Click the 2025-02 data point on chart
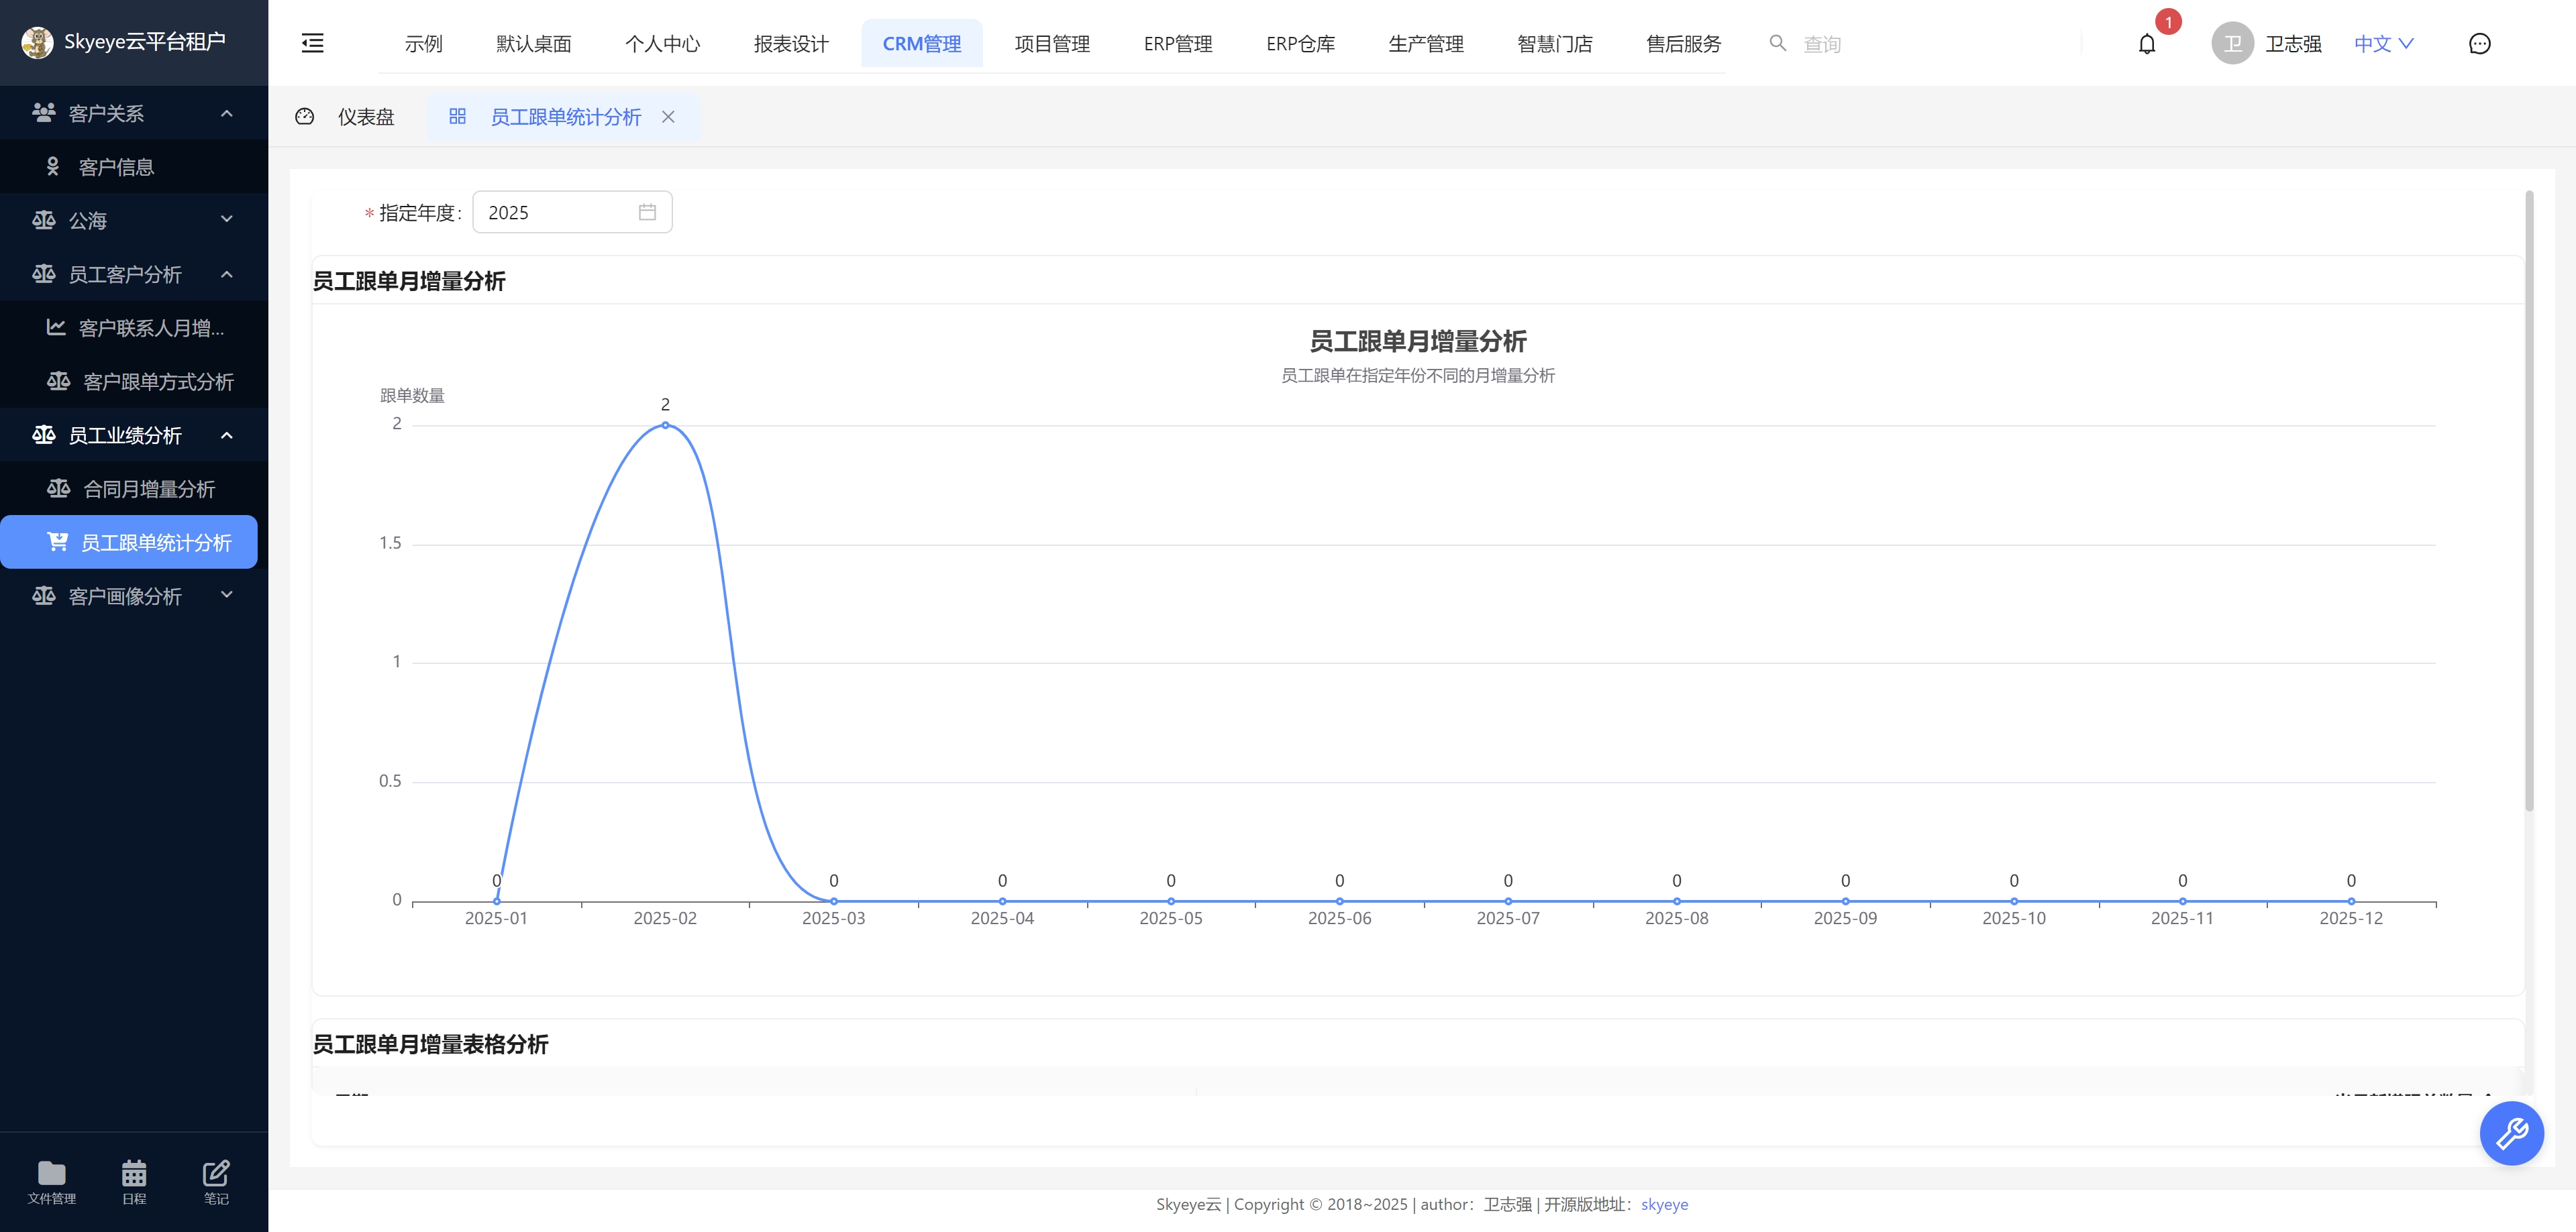Image resolution: width=2576 pixels, height=1232 pixels. click(x=665, y=426)
